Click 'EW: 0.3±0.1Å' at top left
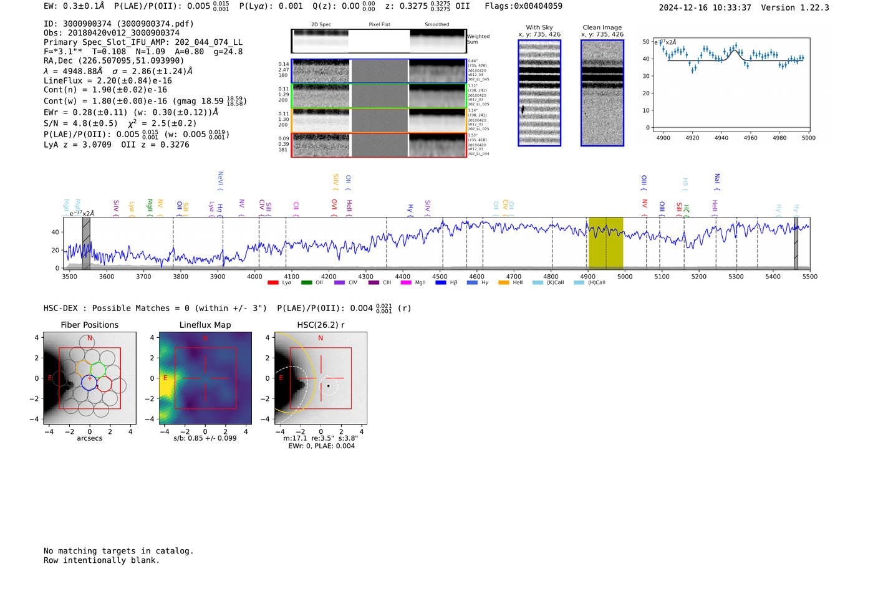 point(74,6)
